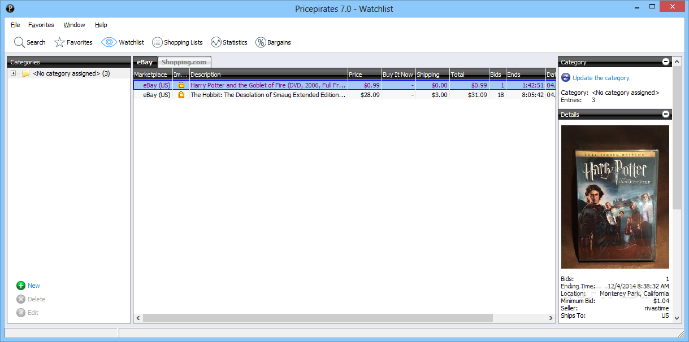Image resolution: width=689 pixels, height=342 pixels.
Task: Sort by Bids column header
Action: coord(497,74)
